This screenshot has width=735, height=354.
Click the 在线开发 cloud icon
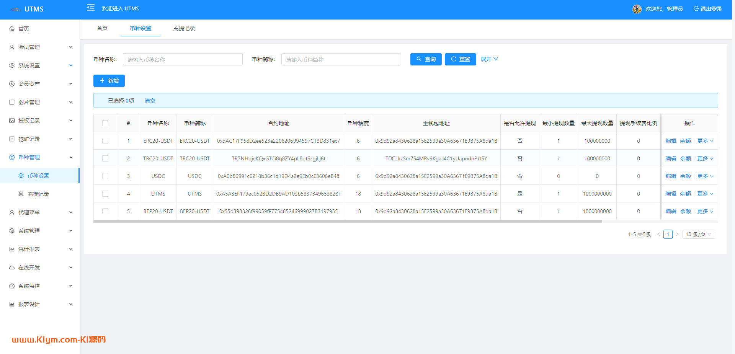click(12, 268)
